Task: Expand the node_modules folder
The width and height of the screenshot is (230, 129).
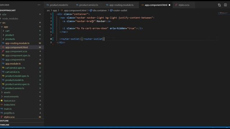Action: point(10,19)
